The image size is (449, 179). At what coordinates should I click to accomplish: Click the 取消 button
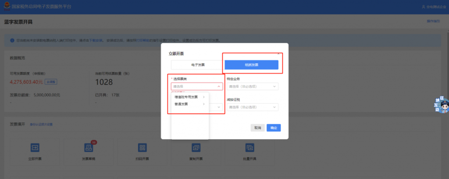tap(257, 128)
